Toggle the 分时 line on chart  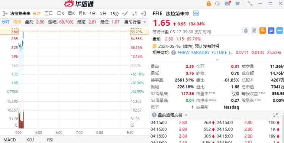pyautogui.click(x=5, y=22)
